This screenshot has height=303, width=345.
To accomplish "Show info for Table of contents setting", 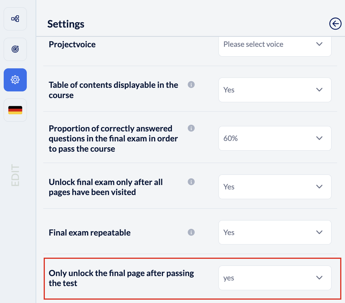I will (191, 84).
